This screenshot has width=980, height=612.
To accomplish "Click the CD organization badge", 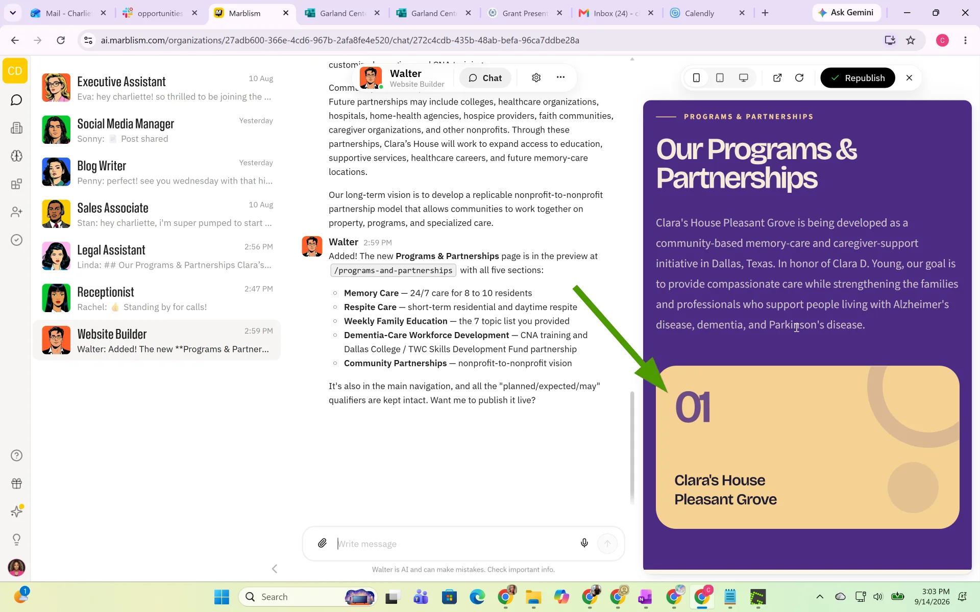I will tap(15, 71).
